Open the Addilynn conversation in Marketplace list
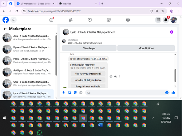 pyautogui.click(x=27, y=72)
